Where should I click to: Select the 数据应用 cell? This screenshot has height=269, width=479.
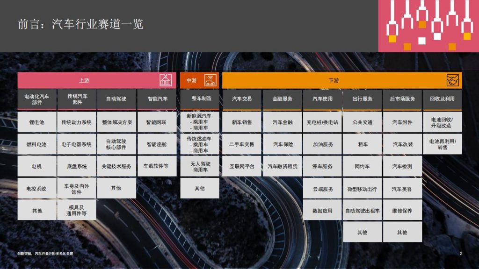coord(322,210)
